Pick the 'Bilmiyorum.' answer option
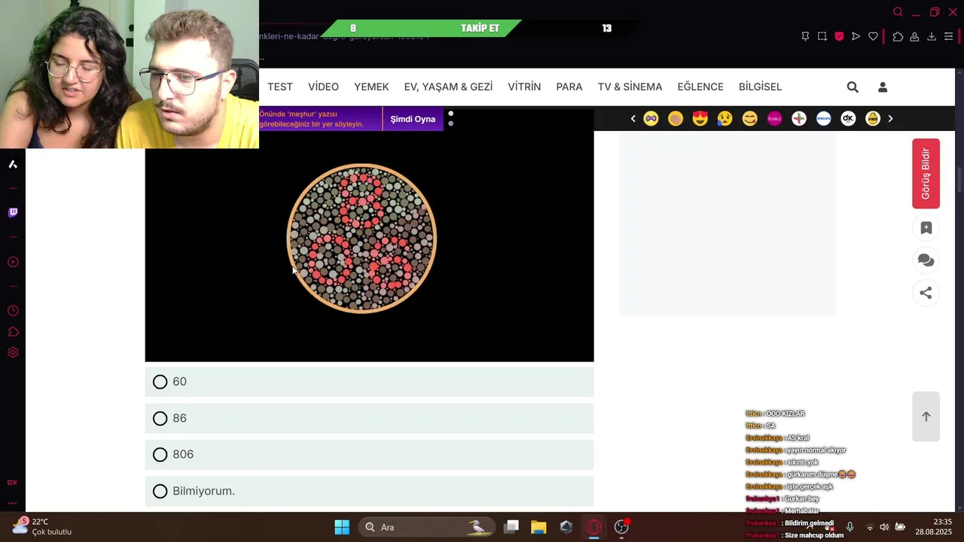Image resolution: width=964 pixels, height=542 pixels. 369,491
